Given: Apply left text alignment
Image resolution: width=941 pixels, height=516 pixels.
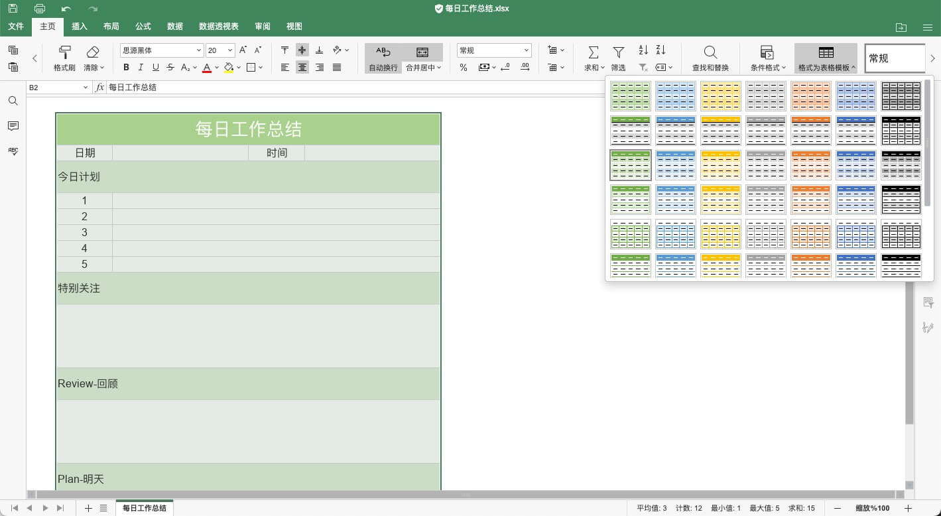Looking at the screenshot, I should (285, 67).
